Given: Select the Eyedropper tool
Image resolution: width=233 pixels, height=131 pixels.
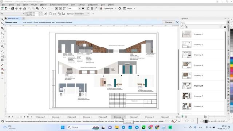Looking at the screenshot, I should [2, 65].
